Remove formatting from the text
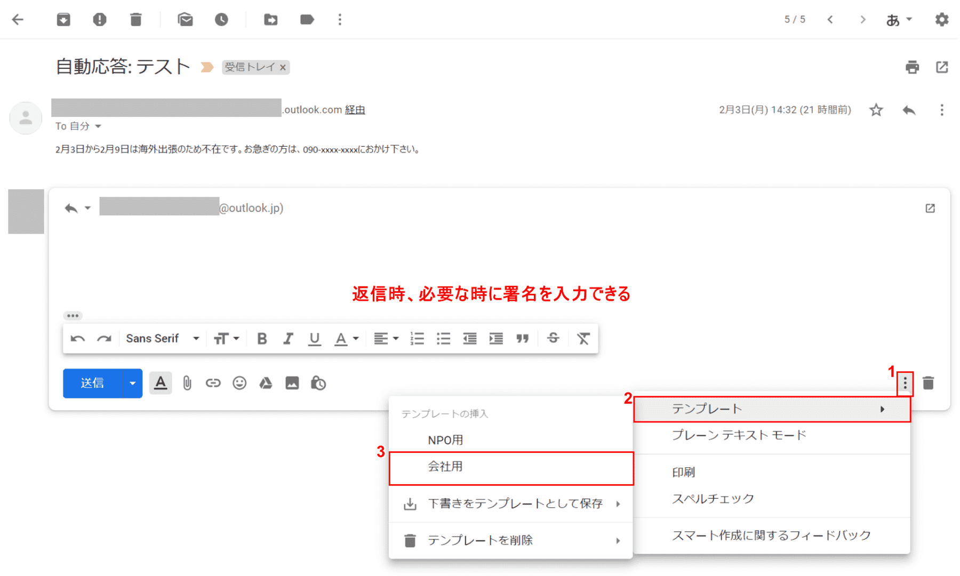 (x=583, y=339)
